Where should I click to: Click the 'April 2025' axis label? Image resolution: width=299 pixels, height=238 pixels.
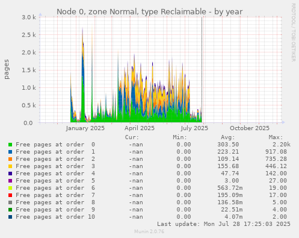140,128
